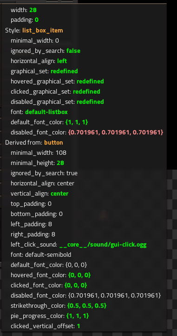Click the hovered_font_color {0, 0, 0} value

pos(79,275)
